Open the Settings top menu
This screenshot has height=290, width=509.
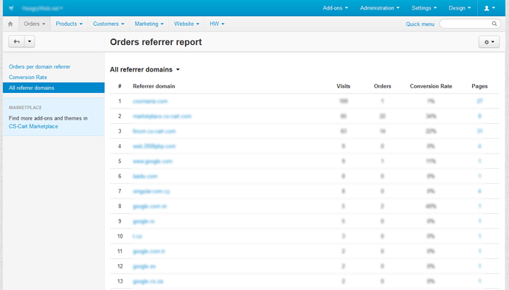(x=424, y=8)
